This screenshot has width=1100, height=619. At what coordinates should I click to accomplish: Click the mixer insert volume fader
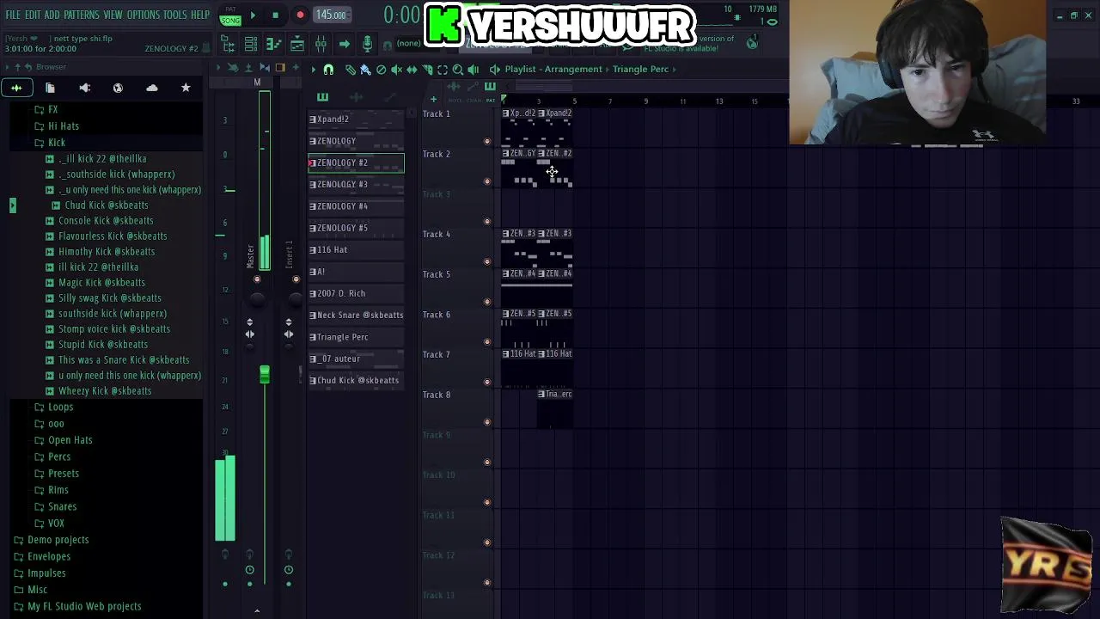pyautogui.click(x=265, y=374)
